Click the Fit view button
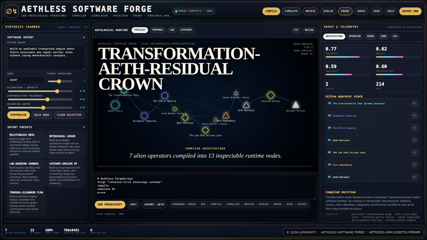Screen dimensions: 427x240 click(x=296, y=30)
